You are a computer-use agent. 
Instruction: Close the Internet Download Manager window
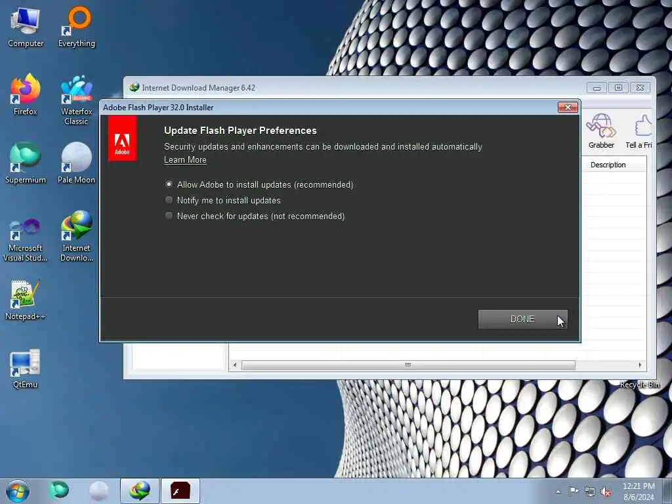point(640,88)
